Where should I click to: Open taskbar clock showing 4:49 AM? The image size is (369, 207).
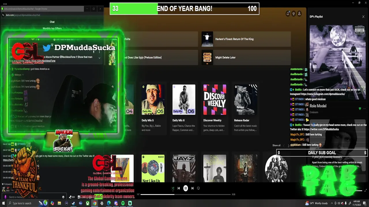(357, 203)
